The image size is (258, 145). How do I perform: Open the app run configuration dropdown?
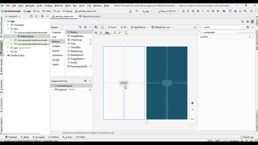147,11
